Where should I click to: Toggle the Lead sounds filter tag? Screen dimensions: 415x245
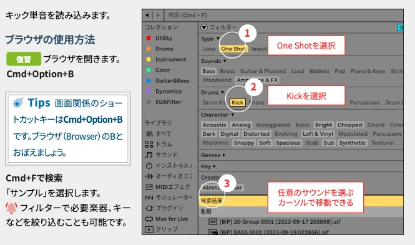click(298, 71)
